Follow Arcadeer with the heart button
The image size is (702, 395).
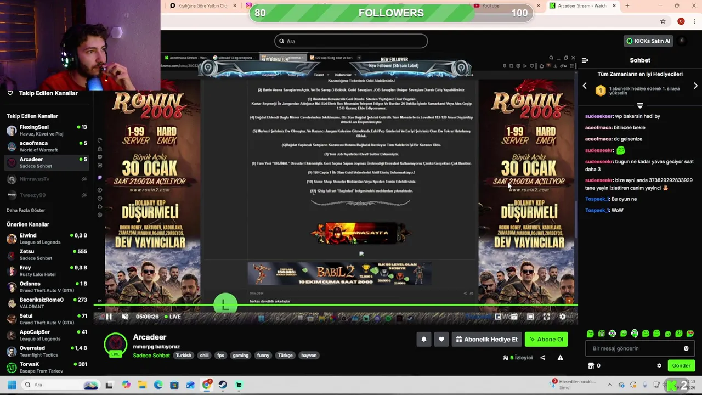[441, 339]
